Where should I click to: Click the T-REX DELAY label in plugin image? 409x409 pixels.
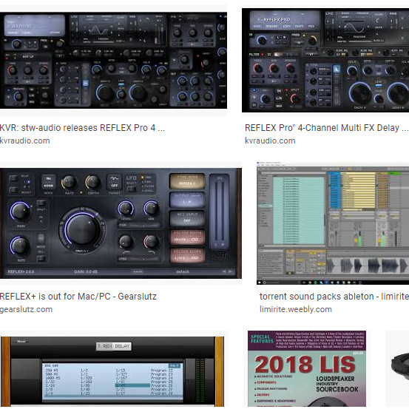pos(114,346)
